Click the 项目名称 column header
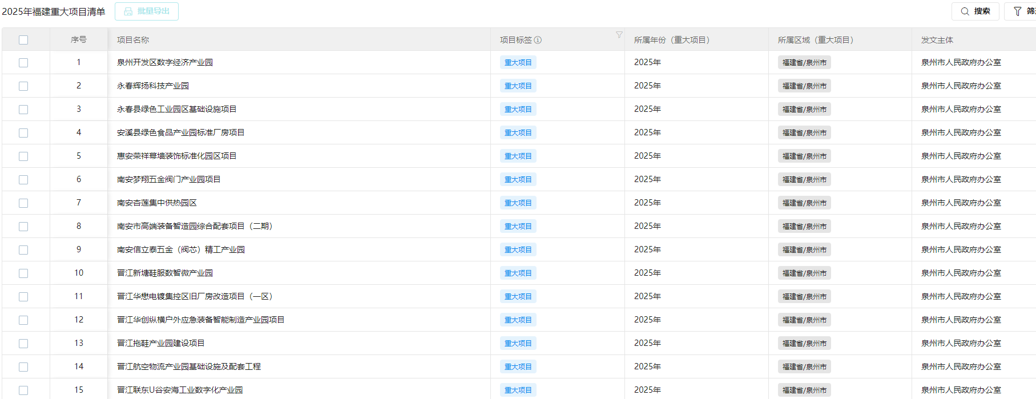This screenshot has height=399, width=1036. [x=133, y=40]
